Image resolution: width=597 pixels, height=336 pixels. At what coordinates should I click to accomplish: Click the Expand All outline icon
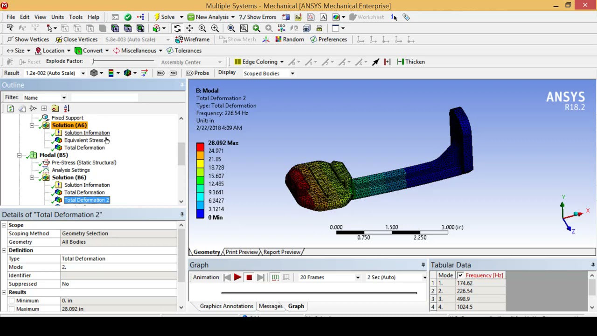coord(44,108)
